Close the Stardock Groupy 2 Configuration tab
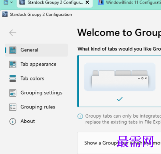 point(87,2)
